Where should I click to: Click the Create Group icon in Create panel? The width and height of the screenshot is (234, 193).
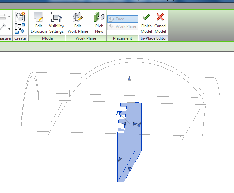pyautogui.click(x=20, y=16)
